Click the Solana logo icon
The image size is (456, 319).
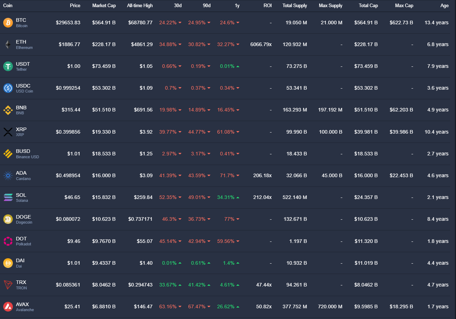8,197
